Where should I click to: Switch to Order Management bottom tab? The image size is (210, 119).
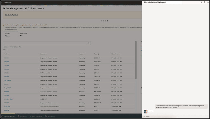[8, 116]
